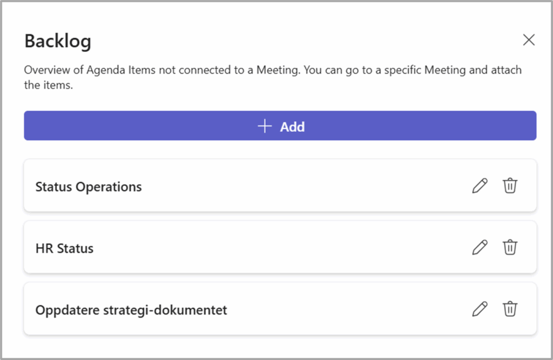This screenshot has height=360, width=553.
Task: Click the X in the top right corner
Action: coord(528,39)
